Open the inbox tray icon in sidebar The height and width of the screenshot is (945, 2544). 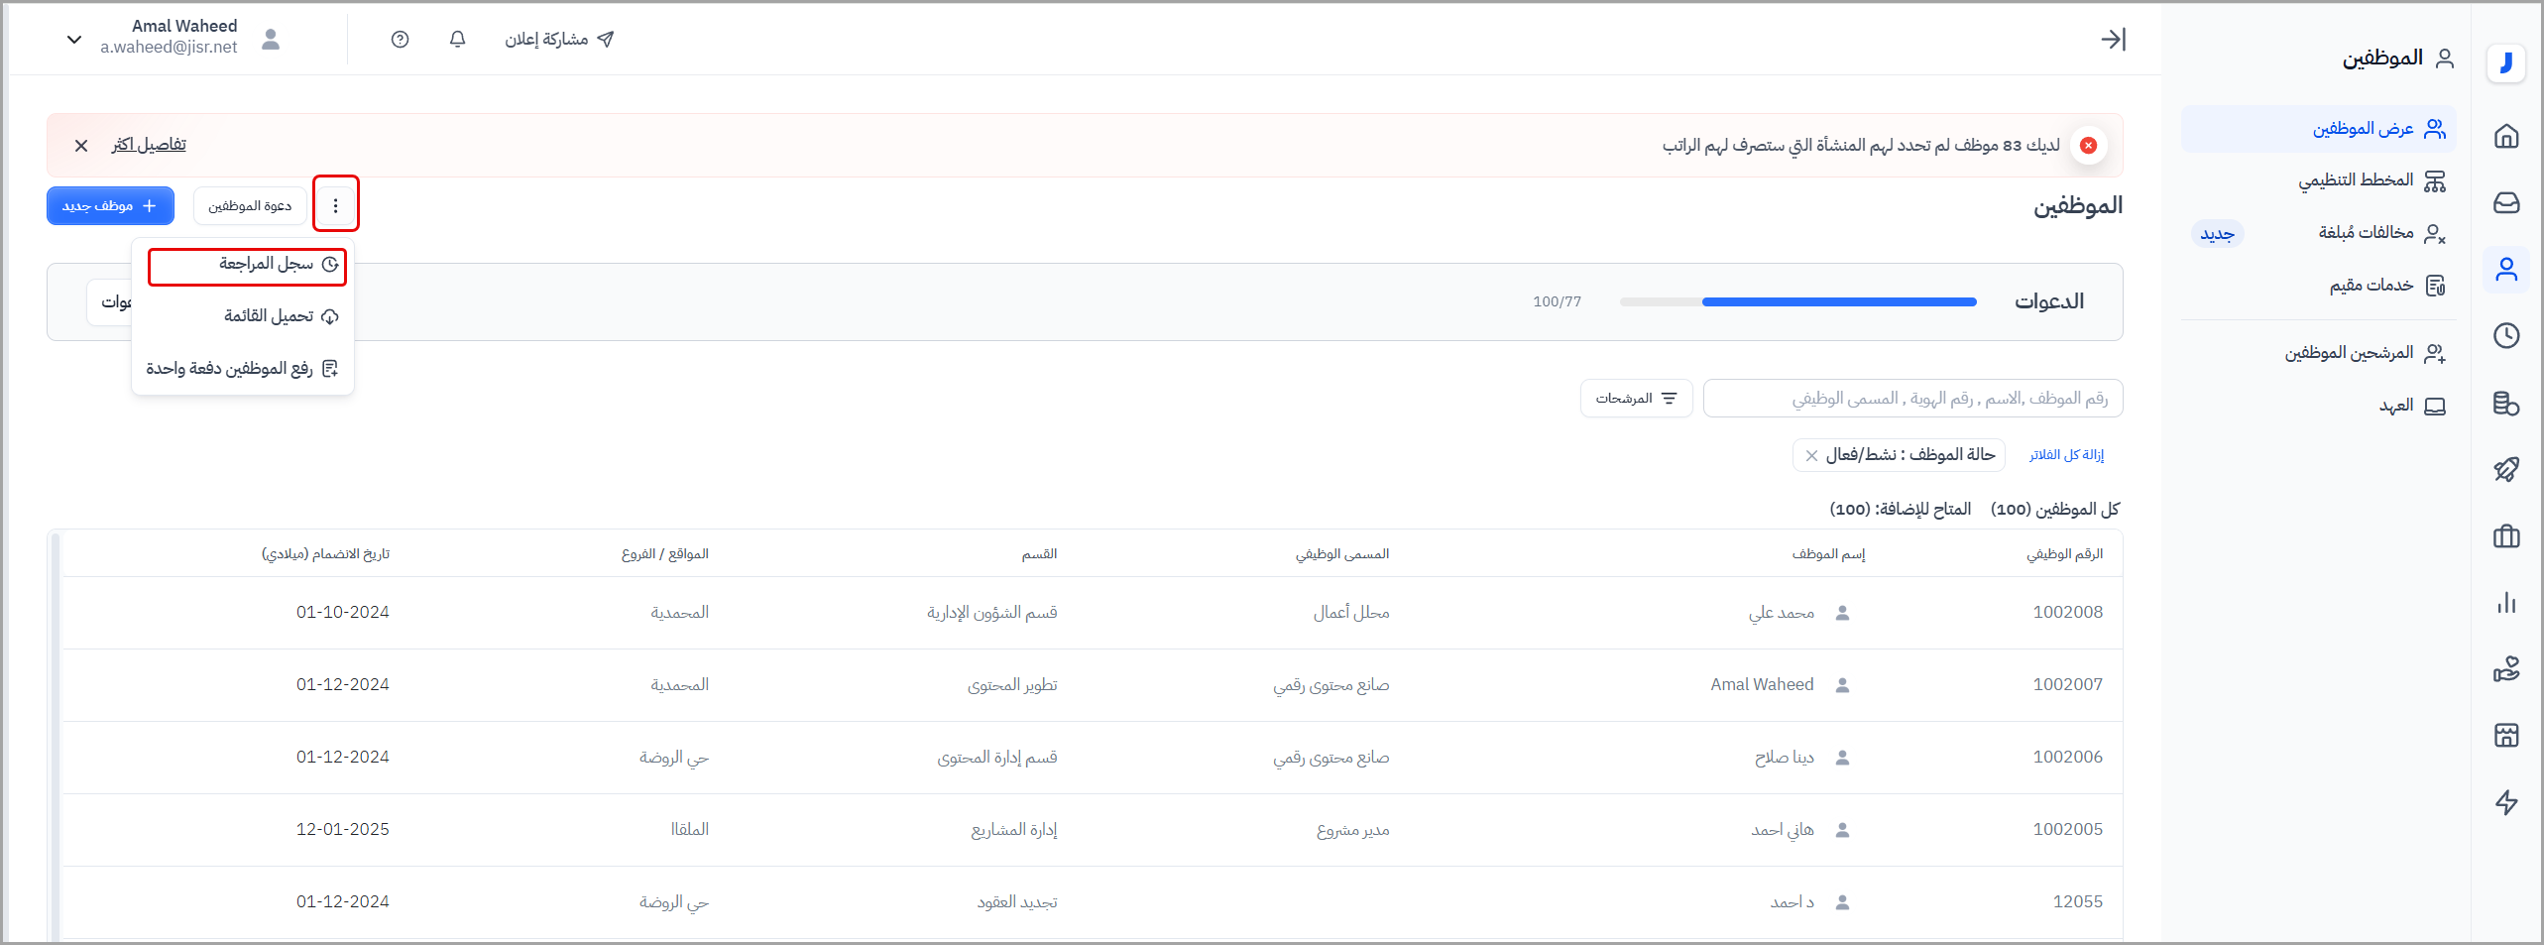point(2505,202)
